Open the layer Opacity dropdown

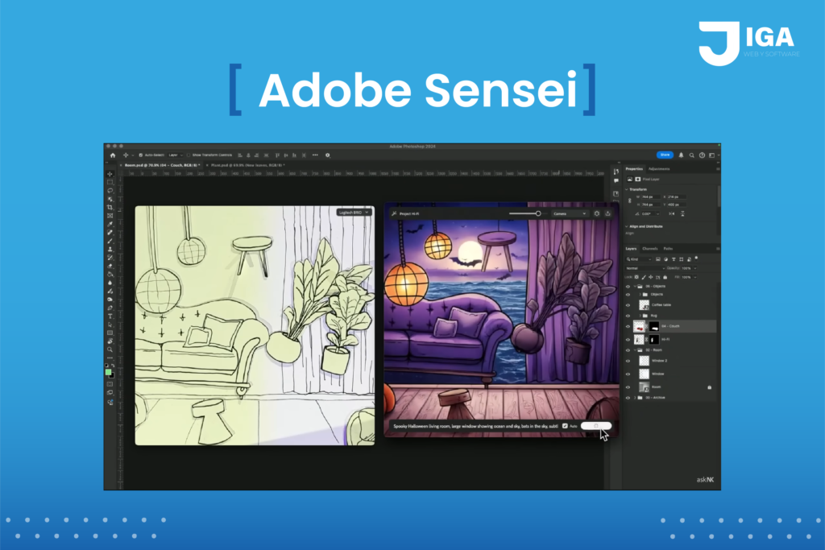pyautogui.click(x=695, y=268)
